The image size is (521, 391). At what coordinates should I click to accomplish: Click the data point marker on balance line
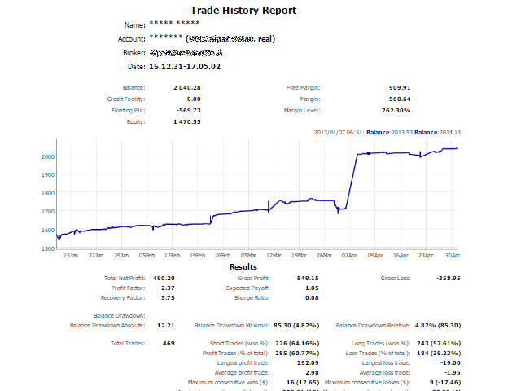(368, 153)
